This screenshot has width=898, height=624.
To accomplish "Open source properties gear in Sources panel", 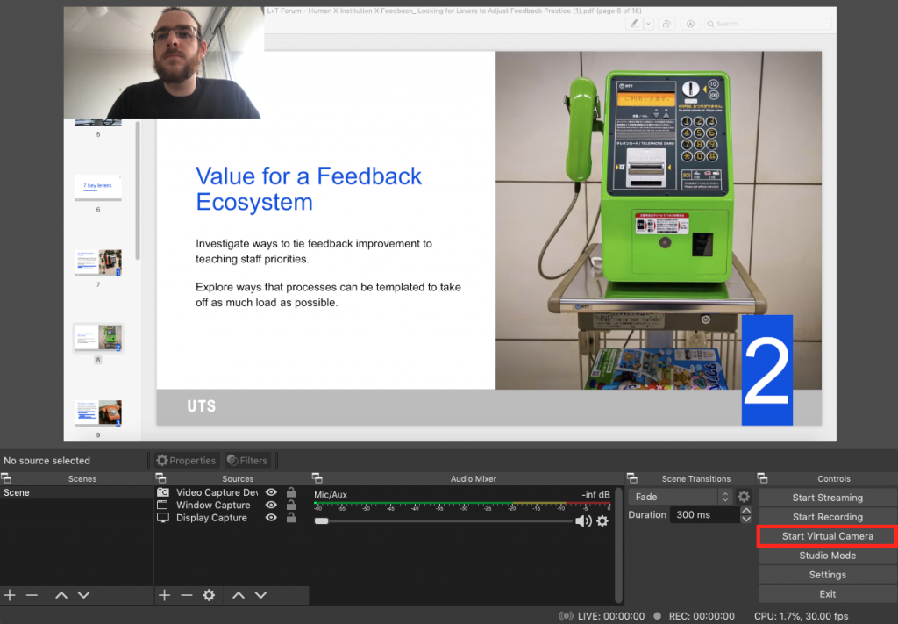I will (209, 595).
